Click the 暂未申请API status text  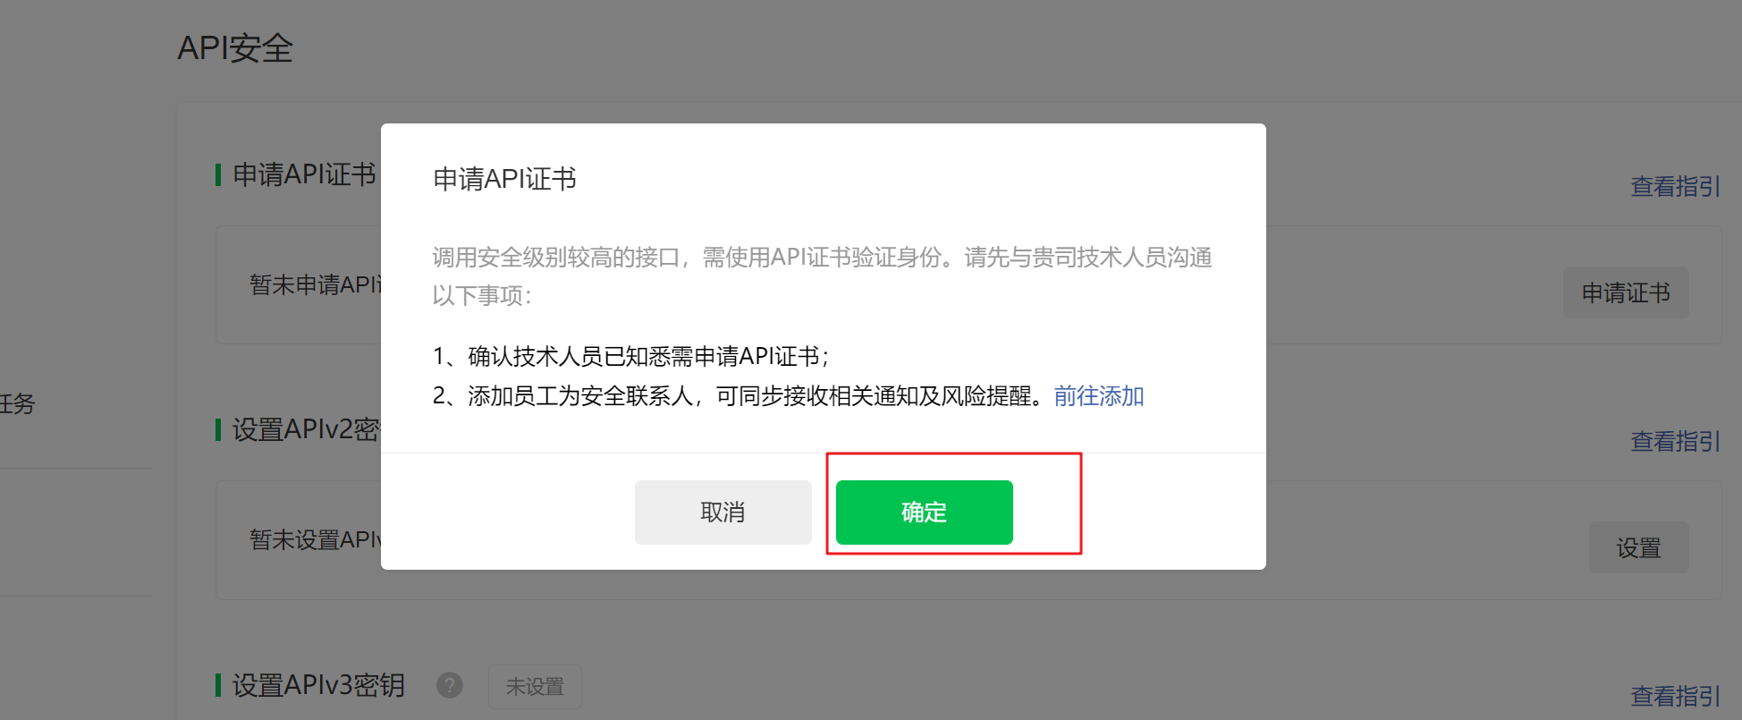(315, 284)
